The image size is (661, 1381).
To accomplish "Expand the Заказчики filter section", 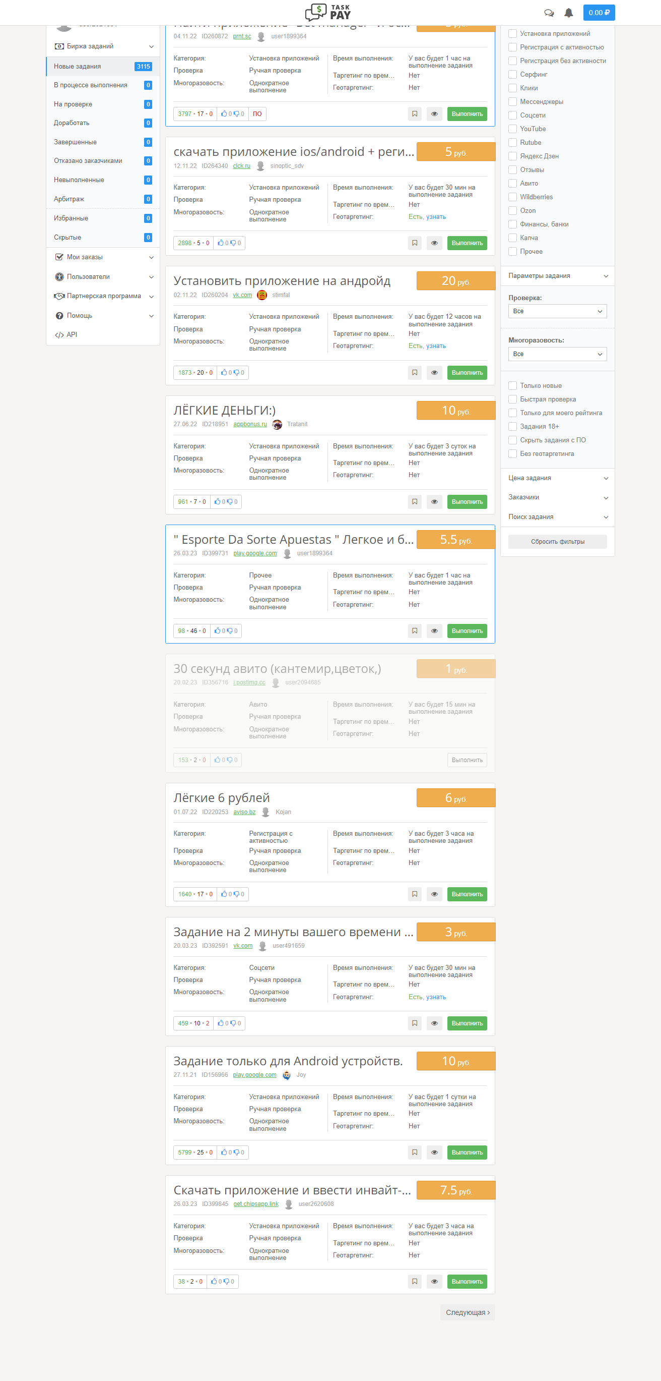I will click(558, 497).
